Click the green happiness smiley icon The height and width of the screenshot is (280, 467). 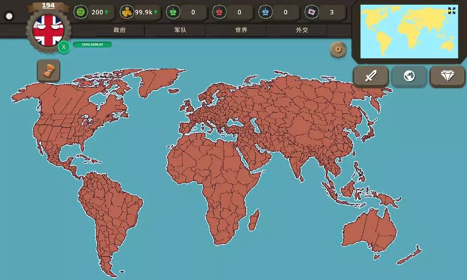coord(81,12)
